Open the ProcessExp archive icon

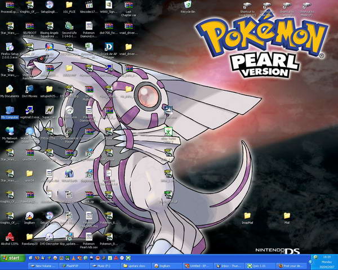point(10,7)
